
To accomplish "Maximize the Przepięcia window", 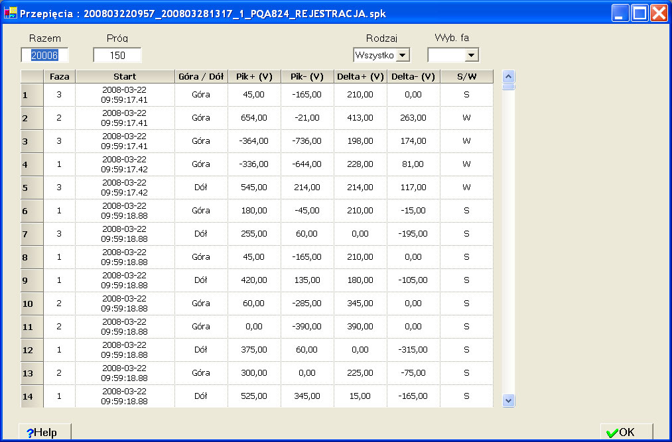I will (639, 13).
